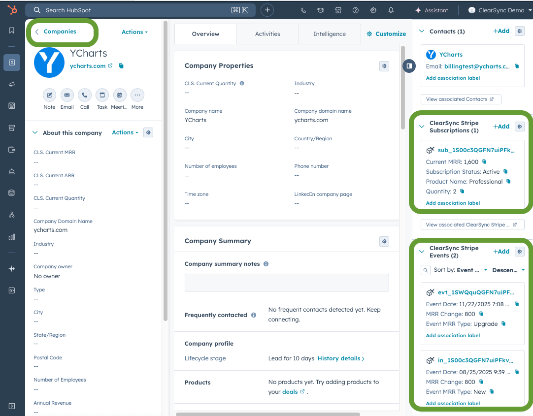
Task: Copy the Current MRR 1,600 value
Action: (484, 161)
